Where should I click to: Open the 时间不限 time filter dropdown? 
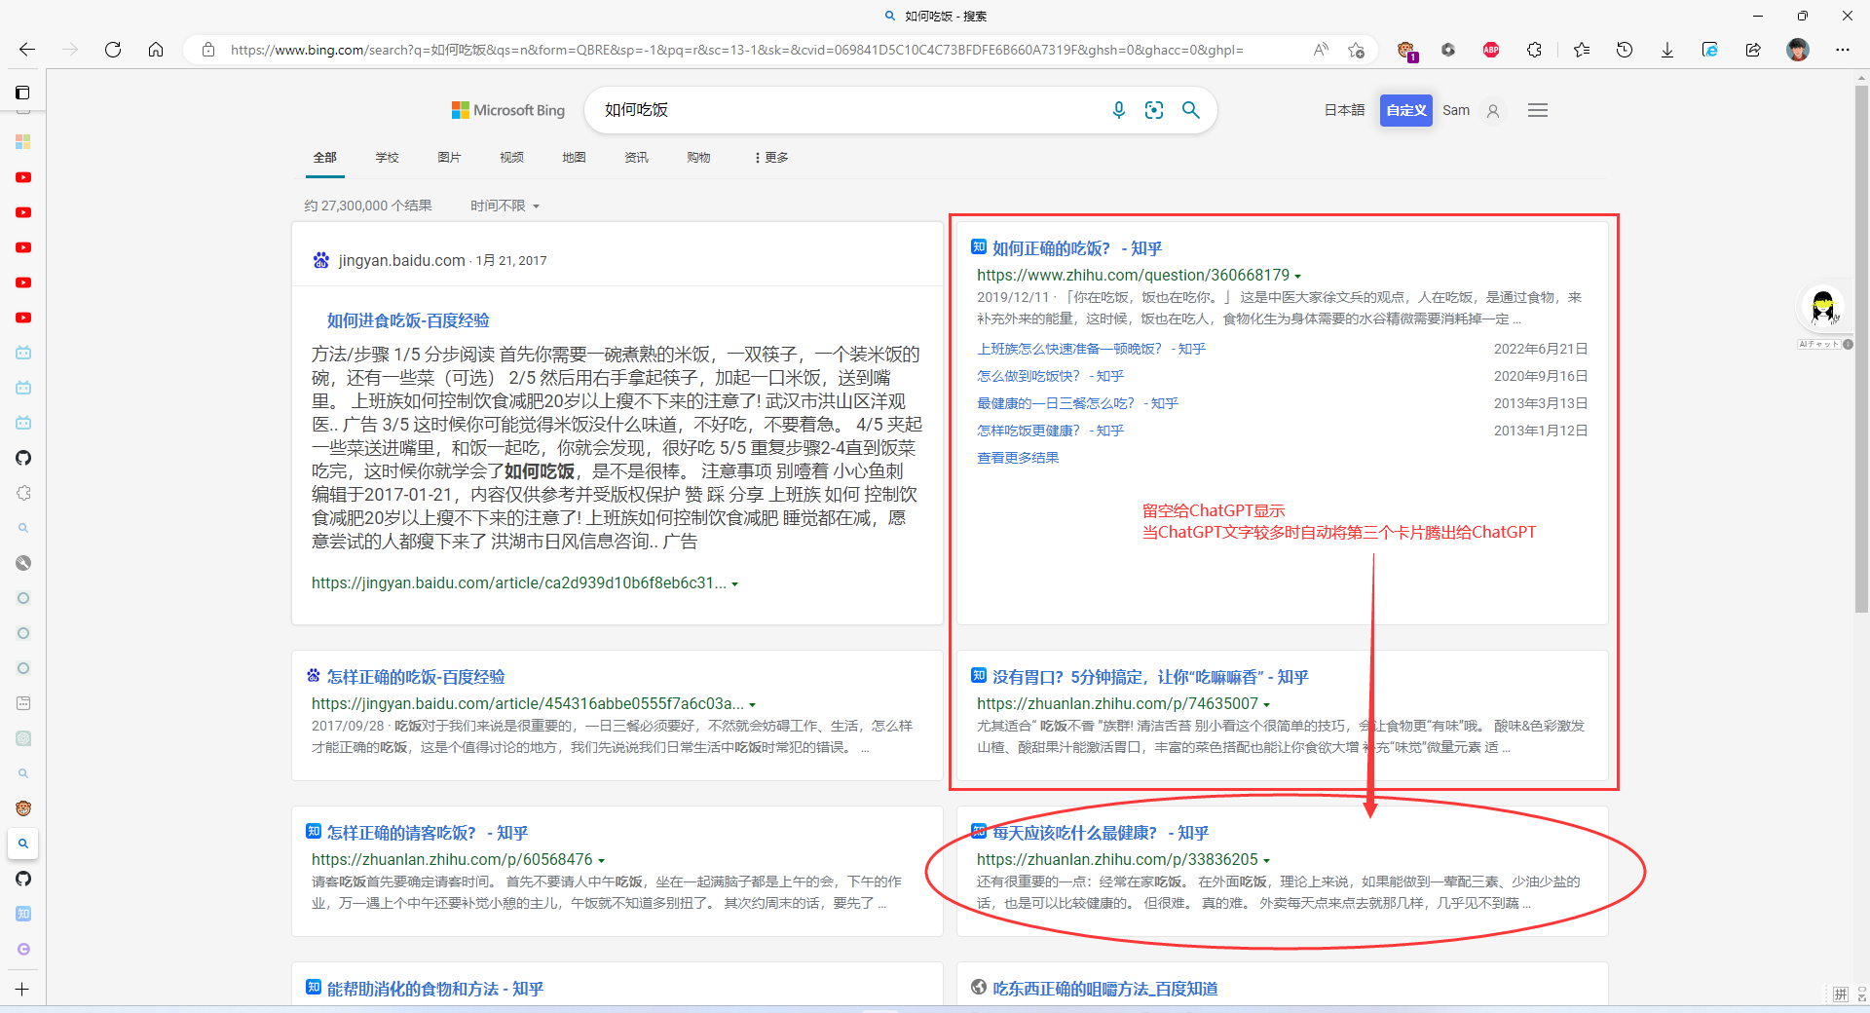point(505,206)
